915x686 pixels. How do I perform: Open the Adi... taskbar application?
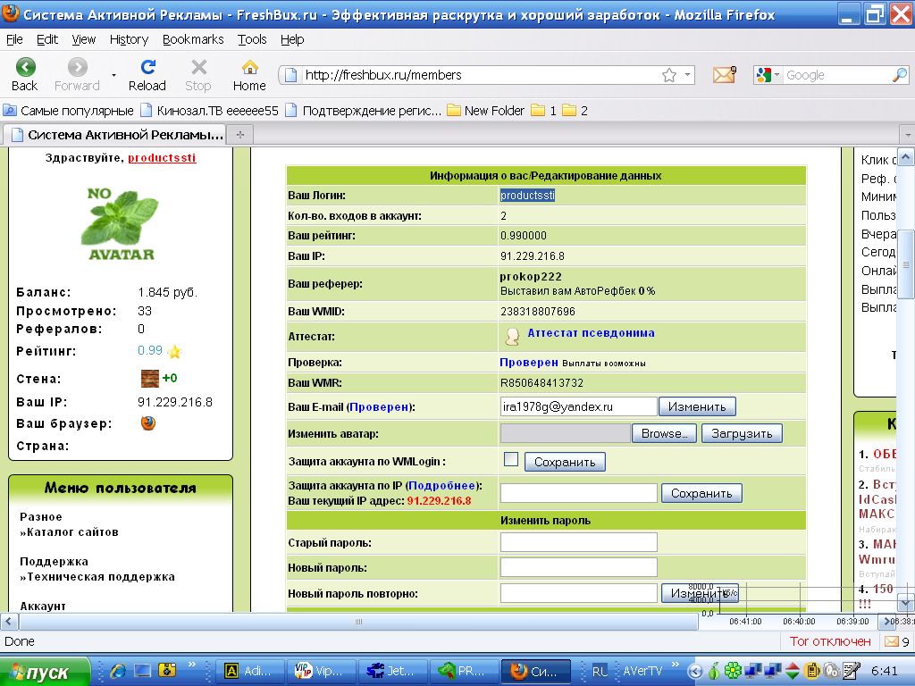tap(250, 671)
